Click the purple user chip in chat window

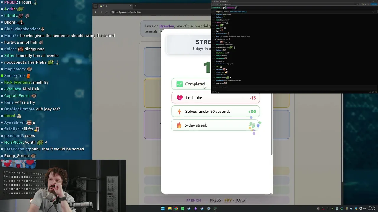click(232, 8)
